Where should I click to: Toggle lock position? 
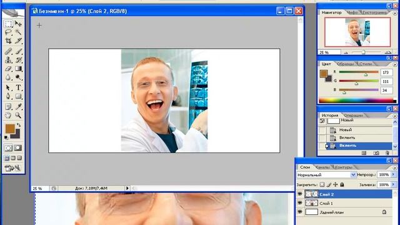tap(336, 184)
